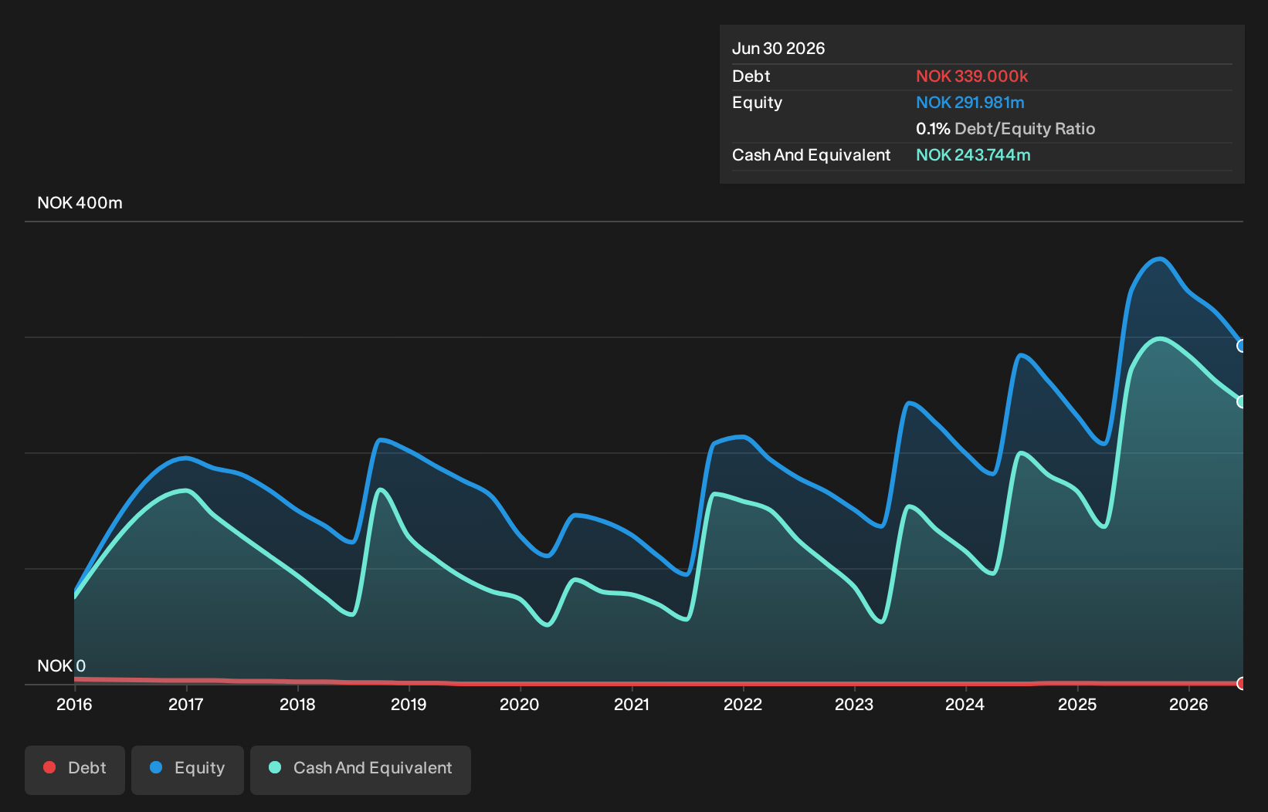
Task: Click the 2021 x-axis label
Action: point(632,704)
